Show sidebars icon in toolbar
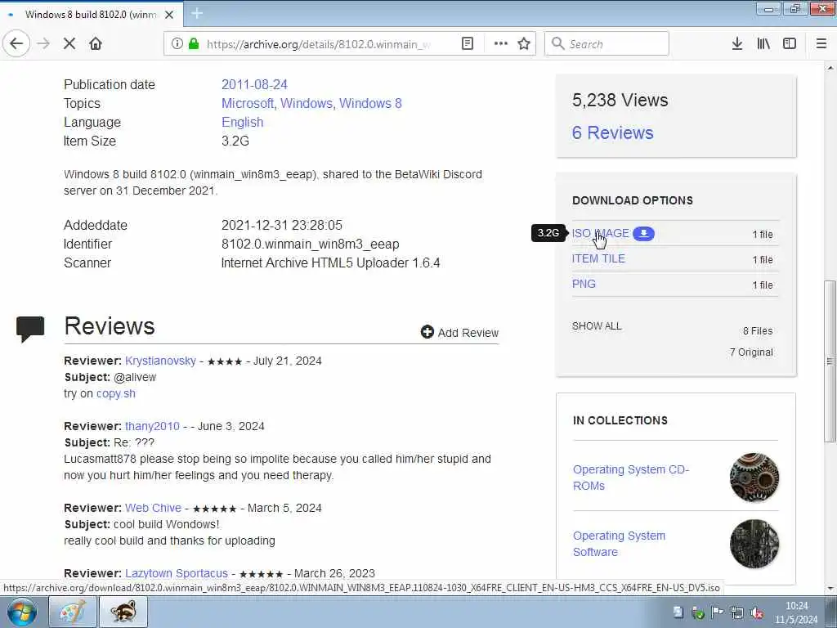 tap(790, 44)
